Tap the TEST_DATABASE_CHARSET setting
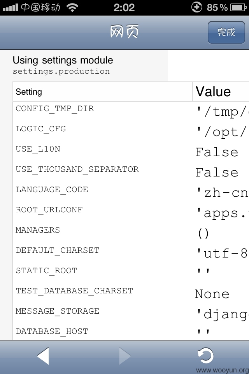This screenshot has height=374, width=249. point(74,291)
